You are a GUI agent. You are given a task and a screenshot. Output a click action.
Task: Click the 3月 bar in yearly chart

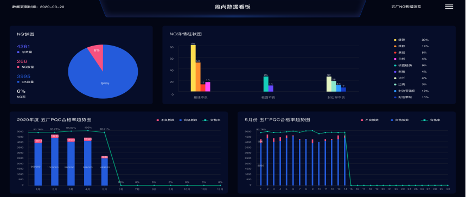click(71, 162)
